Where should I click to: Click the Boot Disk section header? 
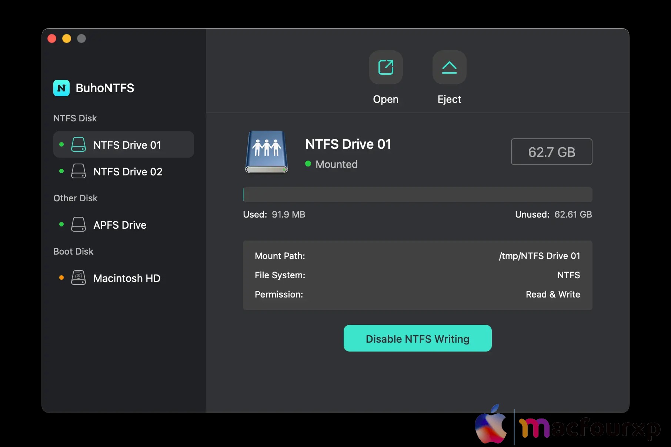coord(73,251)
